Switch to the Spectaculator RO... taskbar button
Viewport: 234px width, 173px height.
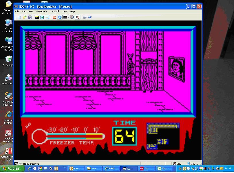click(129, 168)
